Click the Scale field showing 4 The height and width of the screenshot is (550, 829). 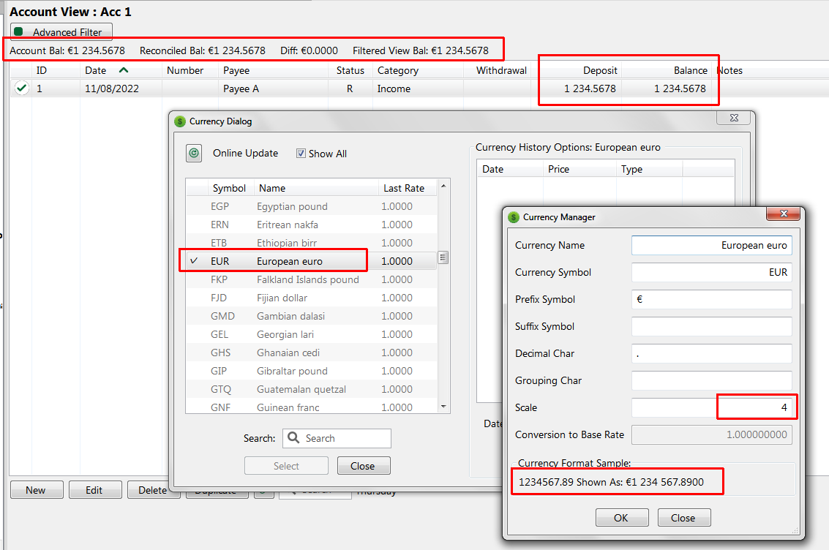[x=757, y=407]
